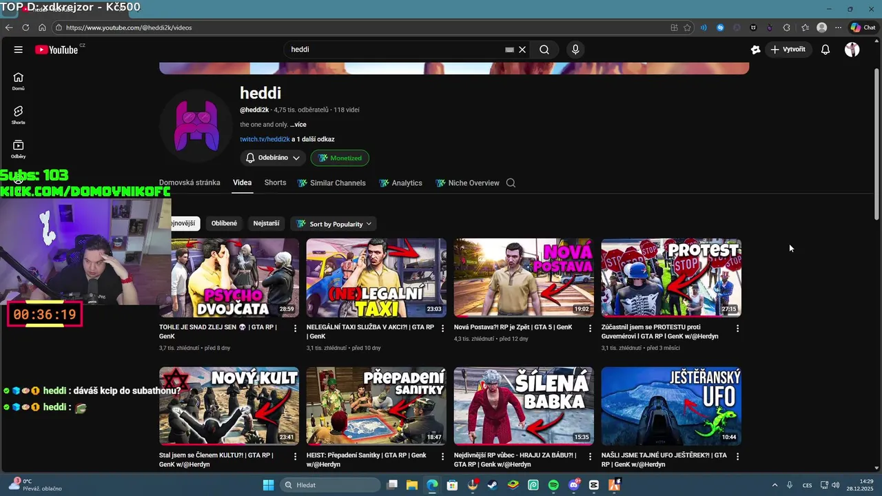This screenshot has height=496, width=882.
Task: Open the Niche Overview tab
Action: (x=467, y=183)
